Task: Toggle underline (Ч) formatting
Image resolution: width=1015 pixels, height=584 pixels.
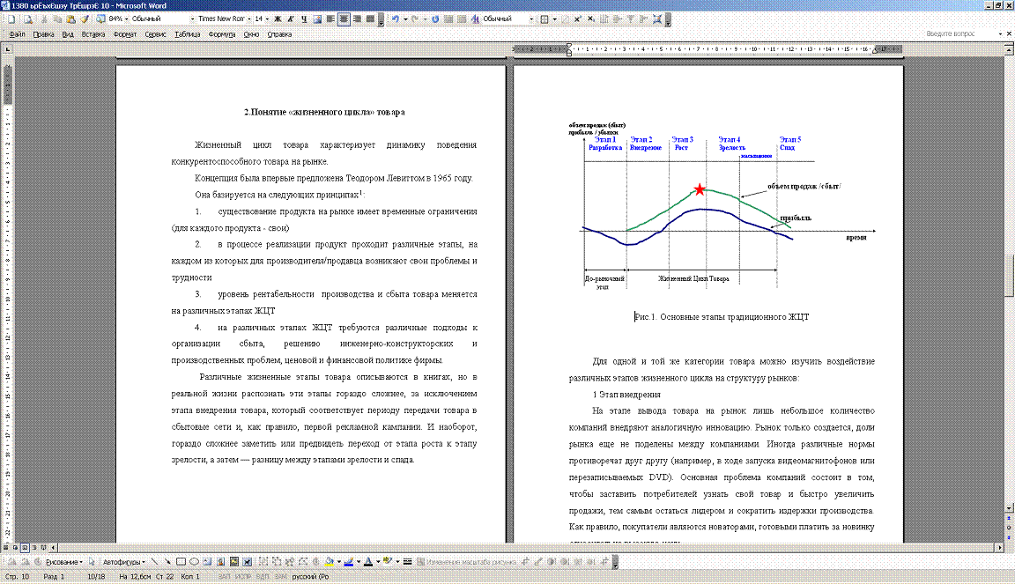Action: tap(304, 18)
